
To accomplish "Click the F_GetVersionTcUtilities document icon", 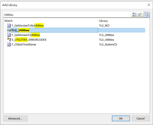I will [9, 35].
